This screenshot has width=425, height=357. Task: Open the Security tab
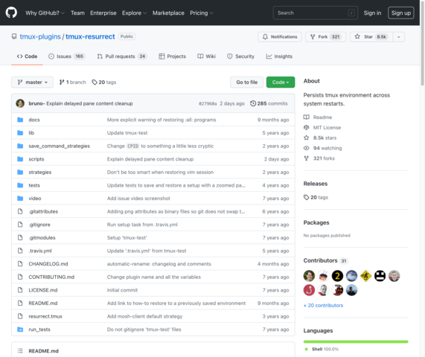click(240, 57)
